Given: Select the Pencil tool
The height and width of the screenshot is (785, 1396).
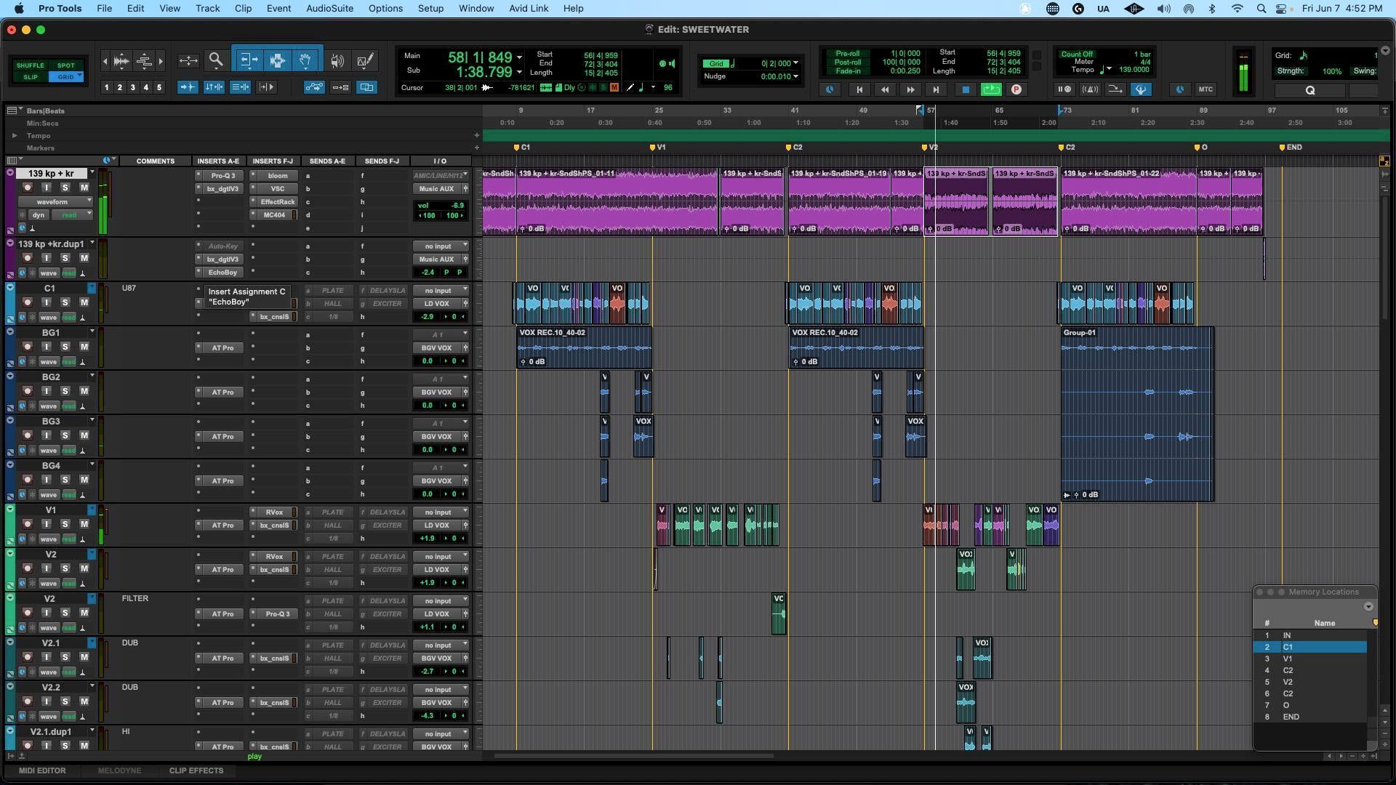Looking at the screenshot, I should [366, 61].
